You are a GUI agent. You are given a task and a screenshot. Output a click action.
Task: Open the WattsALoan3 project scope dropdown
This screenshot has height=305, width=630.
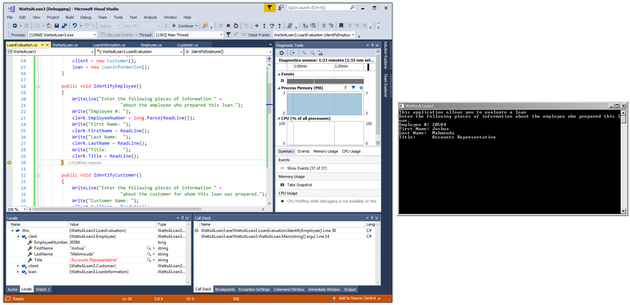click(92, 52)
